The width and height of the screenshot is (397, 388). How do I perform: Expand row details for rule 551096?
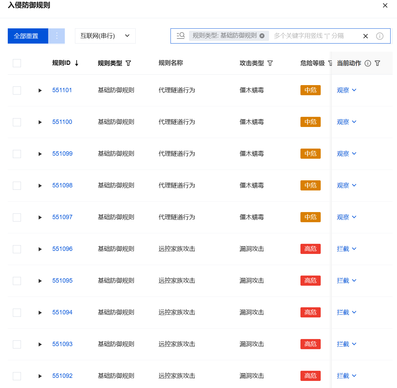(x=40, y=249)
